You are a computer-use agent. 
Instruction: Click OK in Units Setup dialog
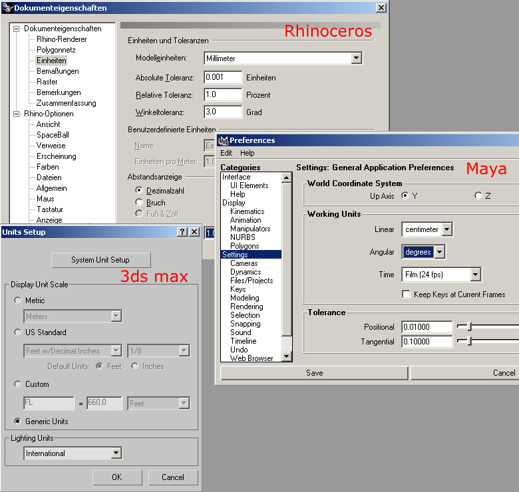(x=117, y=477)
